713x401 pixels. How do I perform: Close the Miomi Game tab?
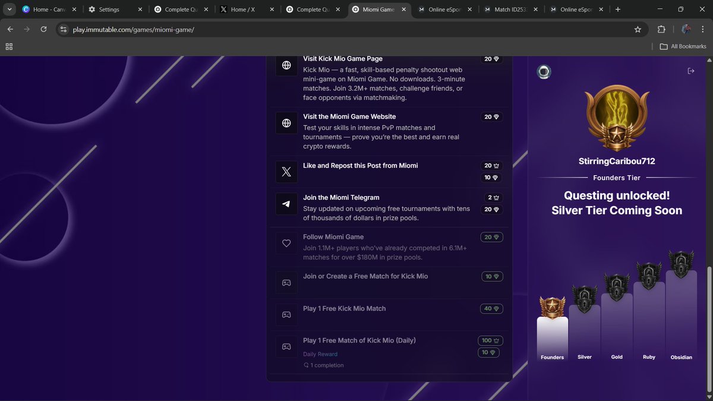[404, 10]
